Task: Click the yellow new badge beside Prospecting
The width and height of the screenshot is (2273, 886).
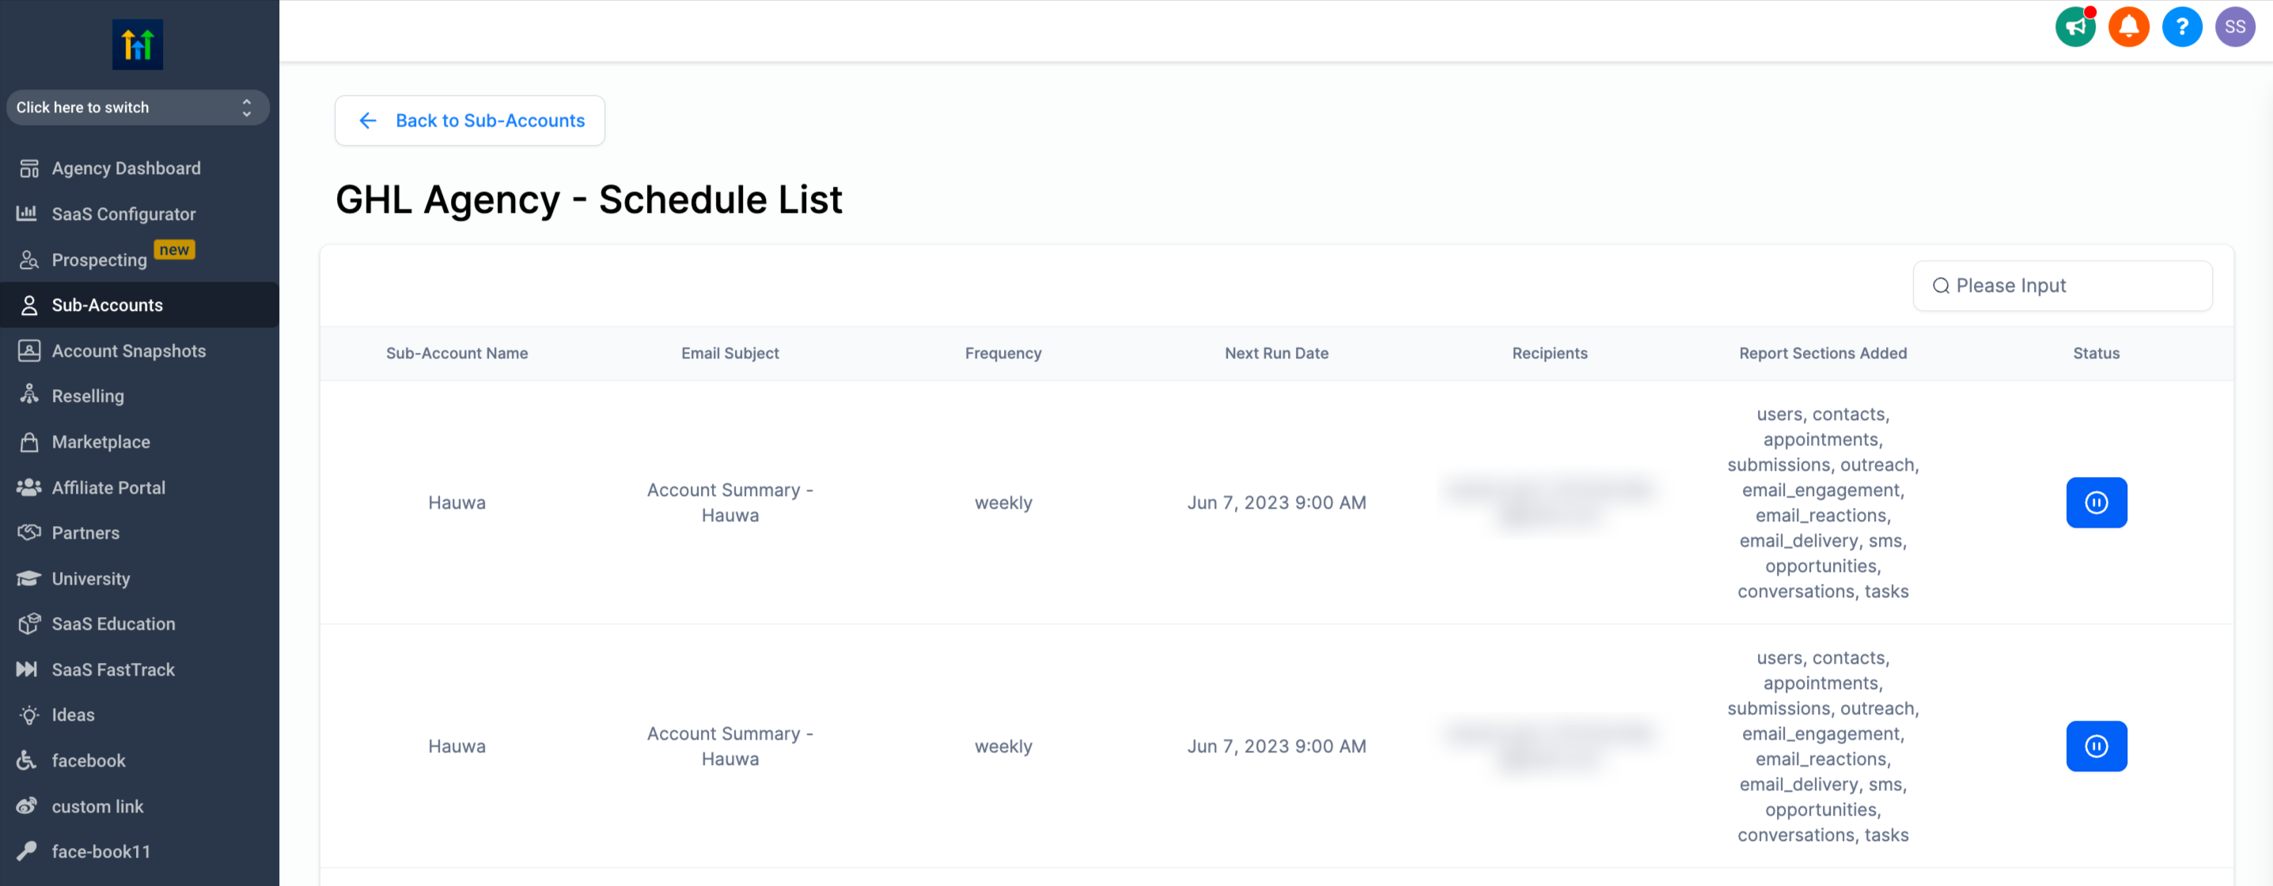Action: (x=174, y=250)
